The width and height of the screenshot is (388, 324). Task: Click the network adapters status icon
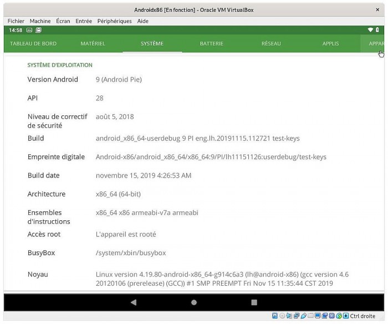(x=296, y=316)
